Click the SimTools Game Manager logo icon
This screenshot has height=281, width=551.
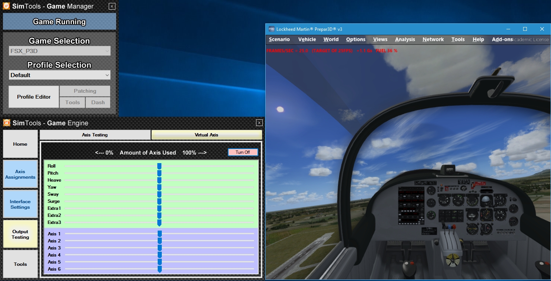pos(6,6)
